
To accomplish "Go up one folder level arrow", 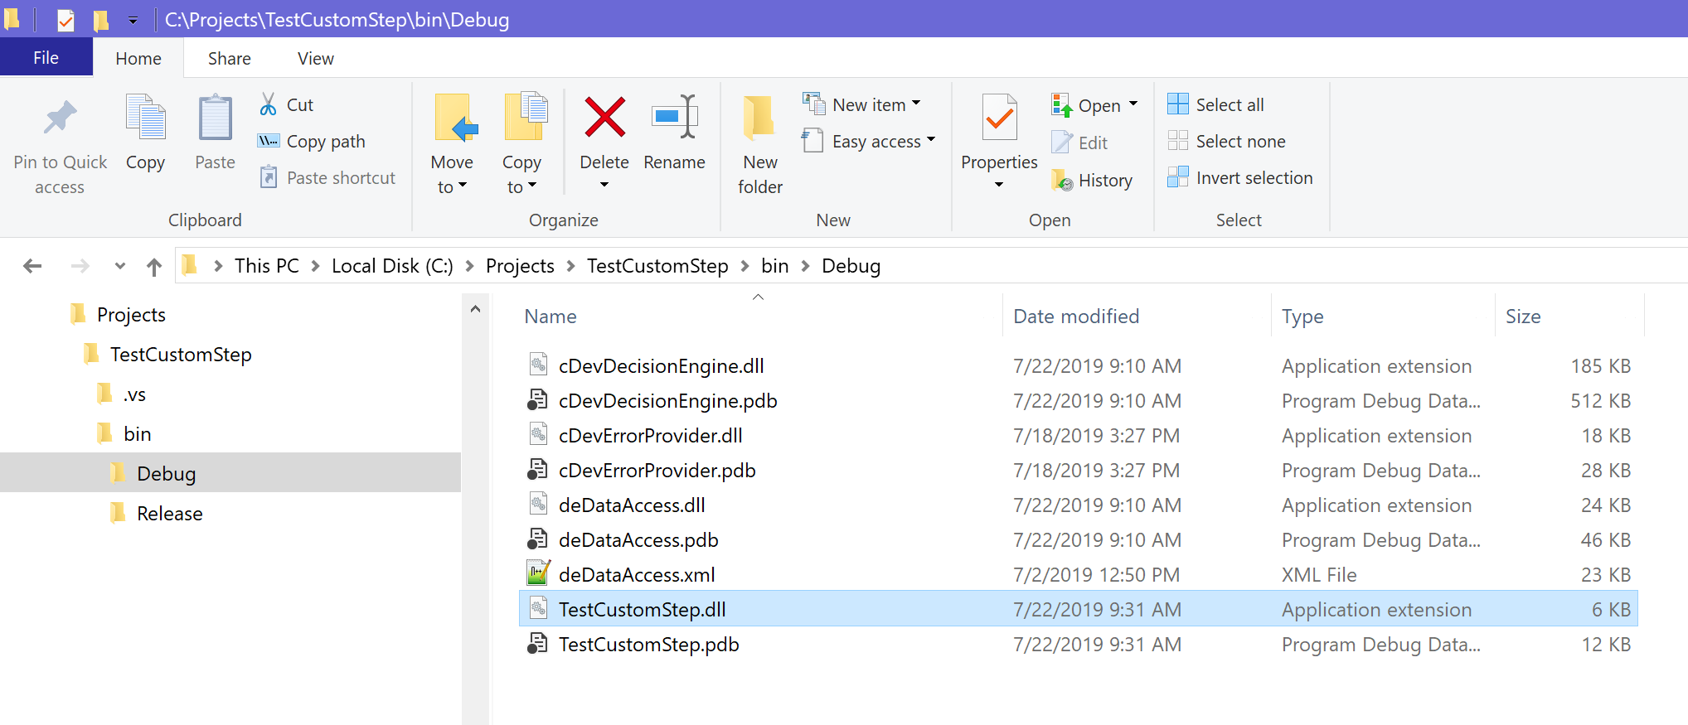I will point(154,266).
